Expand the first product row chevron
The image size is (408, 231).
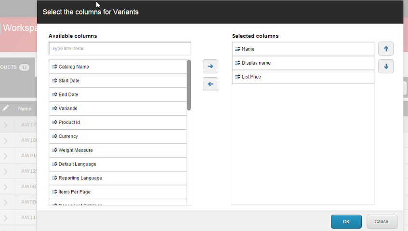6,125
